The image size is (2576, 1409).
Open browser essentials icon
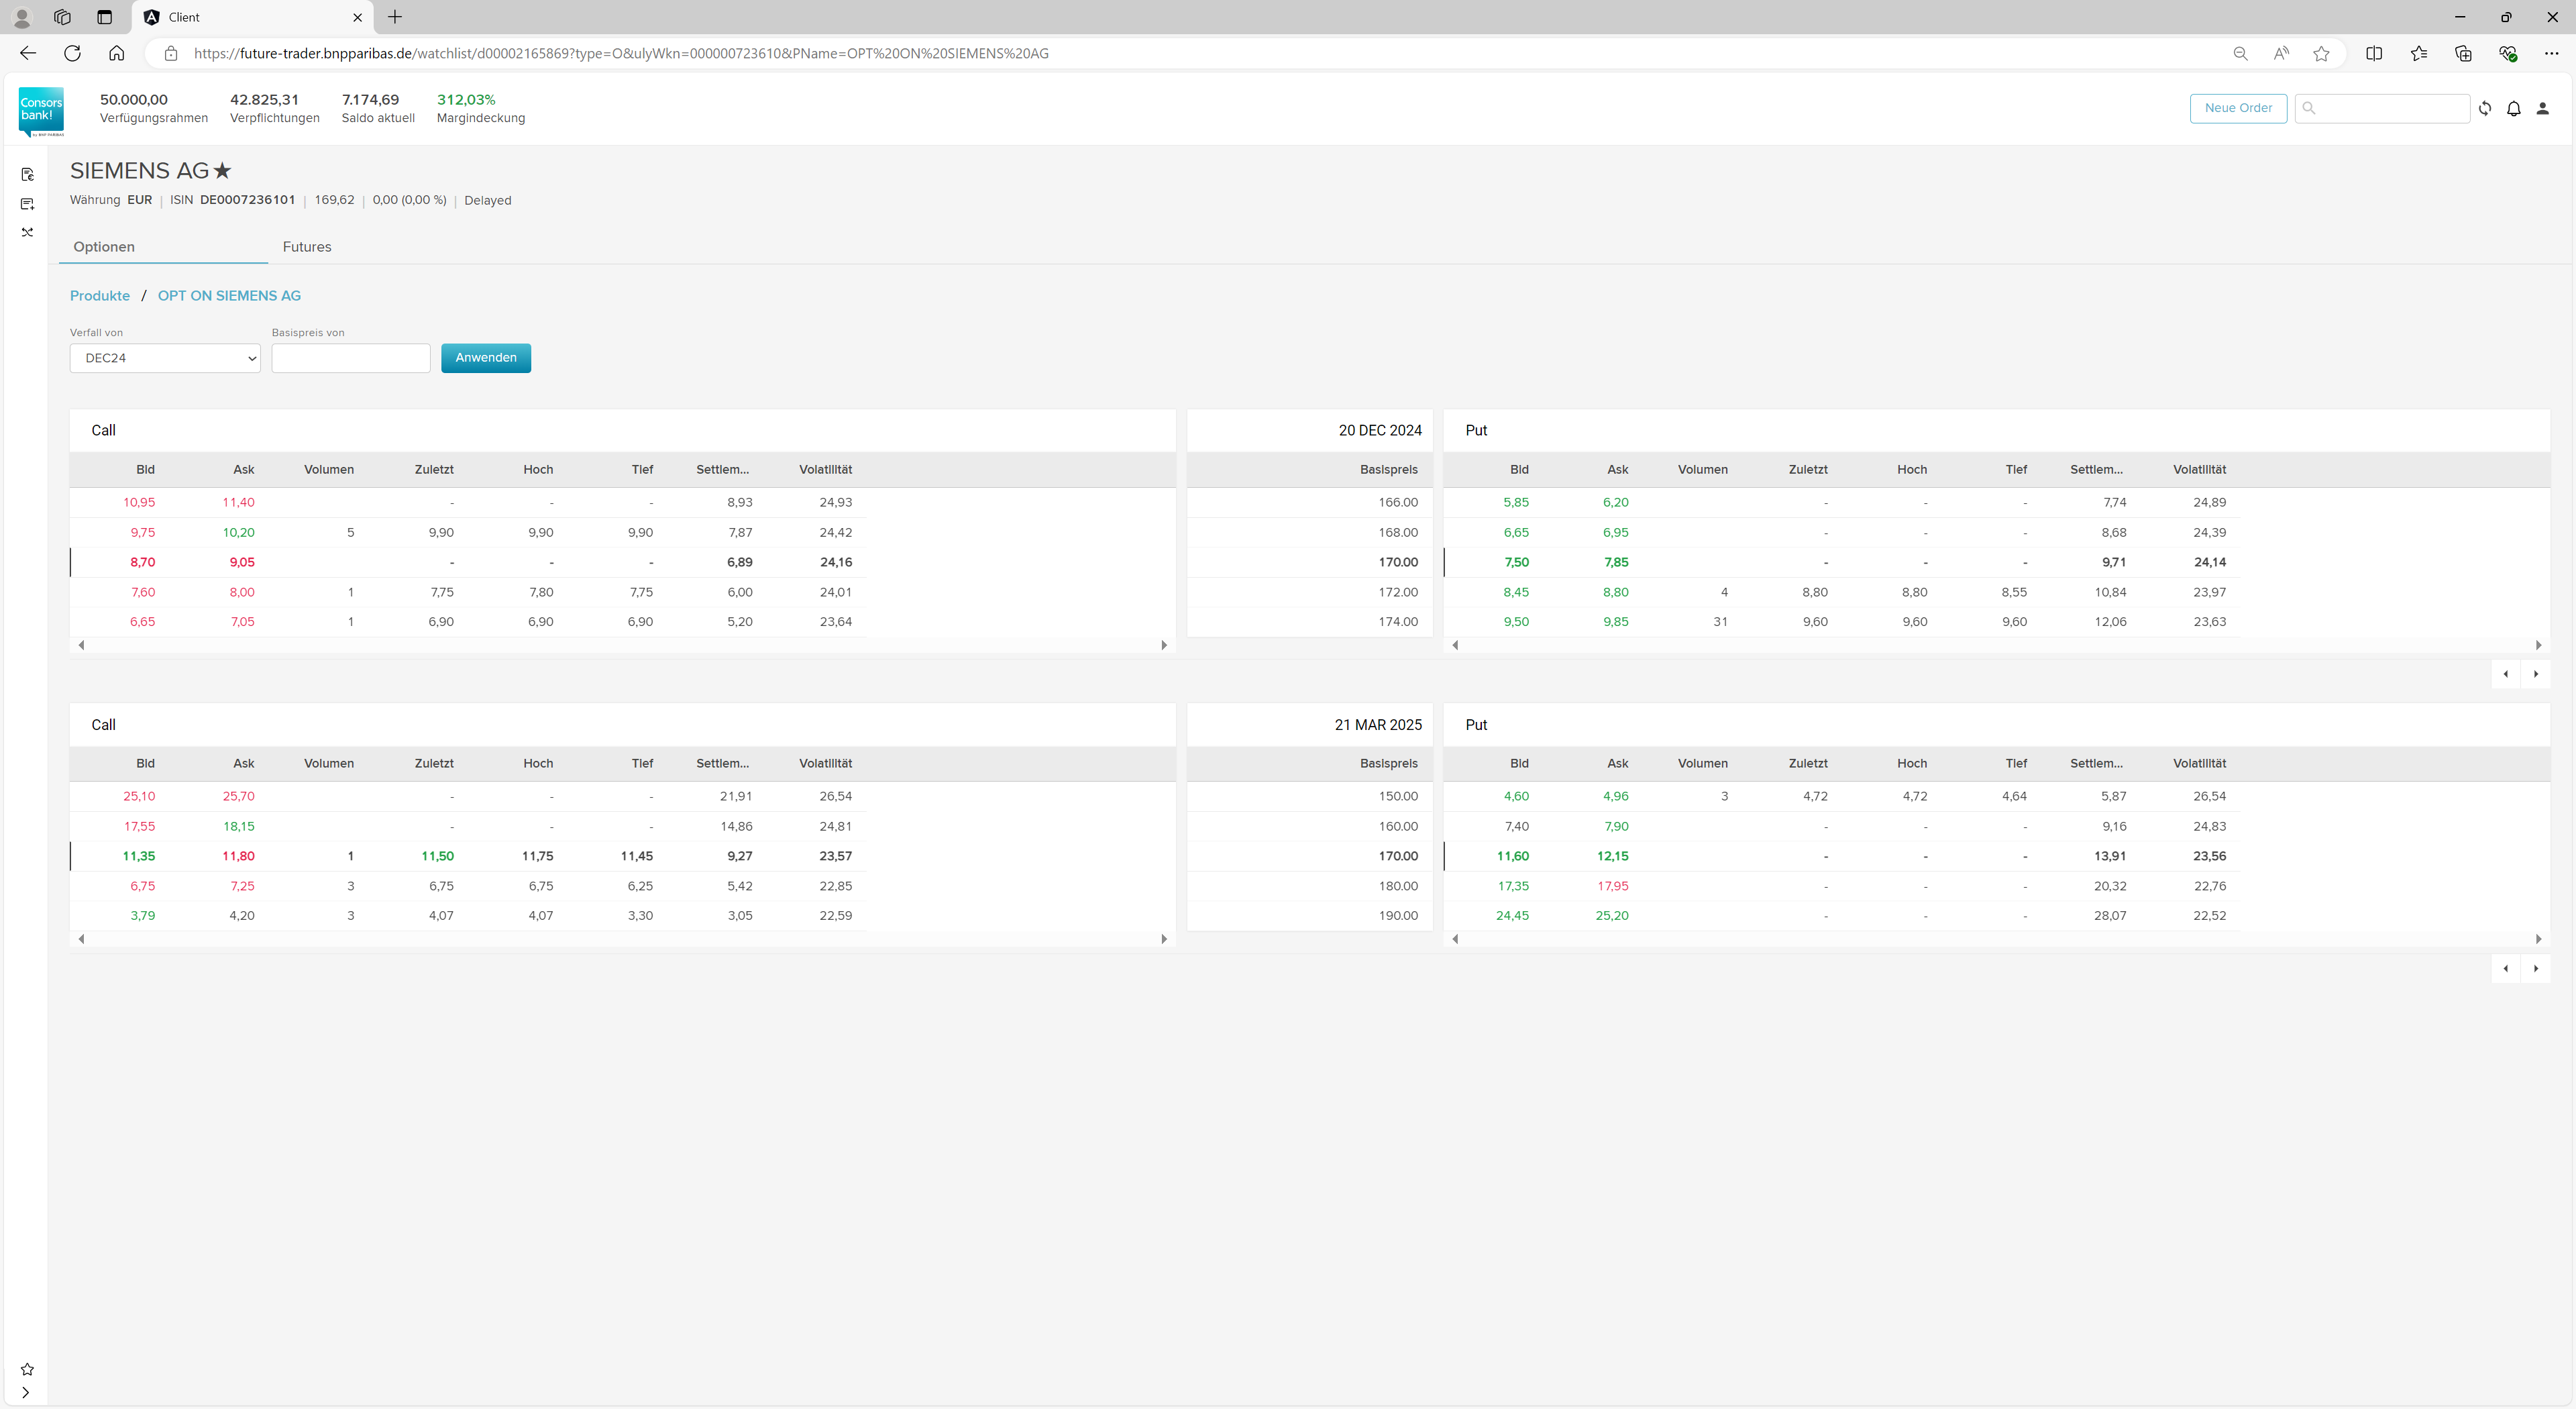tap(2508, 54)
